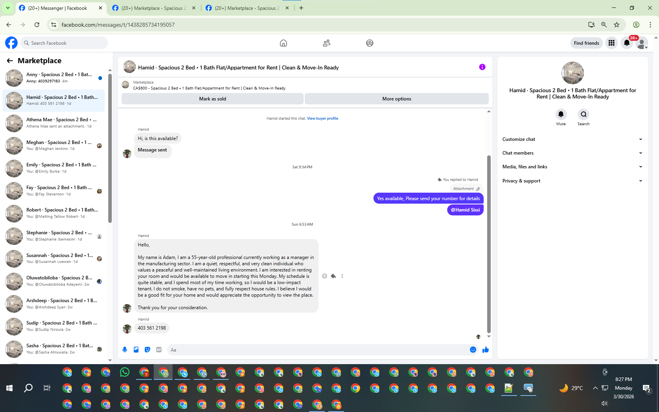This screenshot has height=412, width=659.
Task: Open chat with Stephanie
Action: pyautogui.click(x=54, y=236)
